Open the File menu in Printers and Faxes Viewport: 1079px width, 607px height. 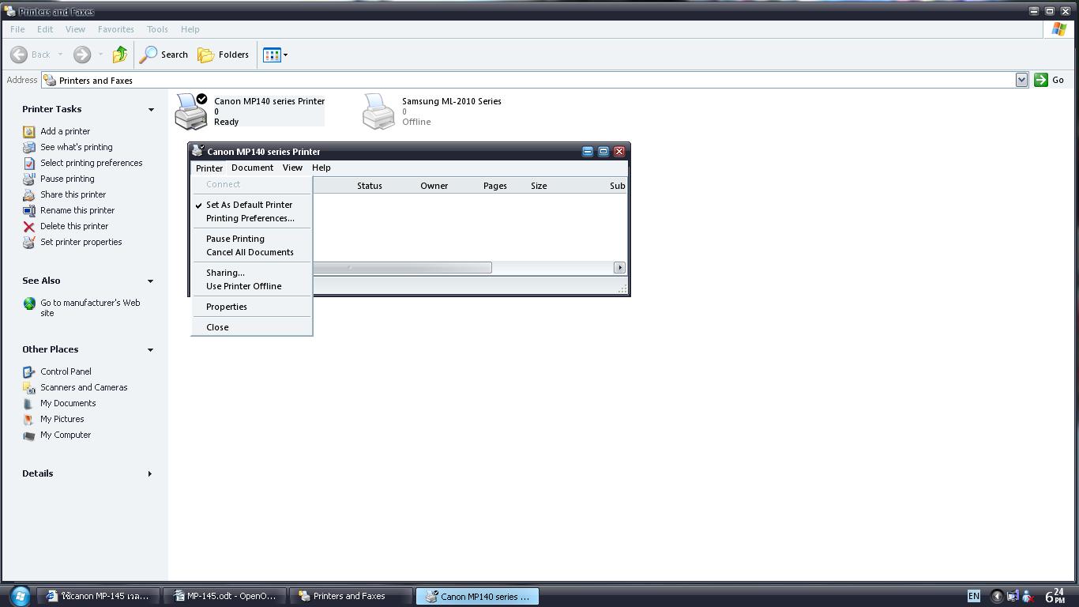17,29
